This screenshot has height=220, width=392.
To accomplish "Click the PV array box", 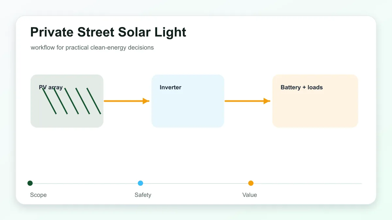I will click(x=67, y=101).
